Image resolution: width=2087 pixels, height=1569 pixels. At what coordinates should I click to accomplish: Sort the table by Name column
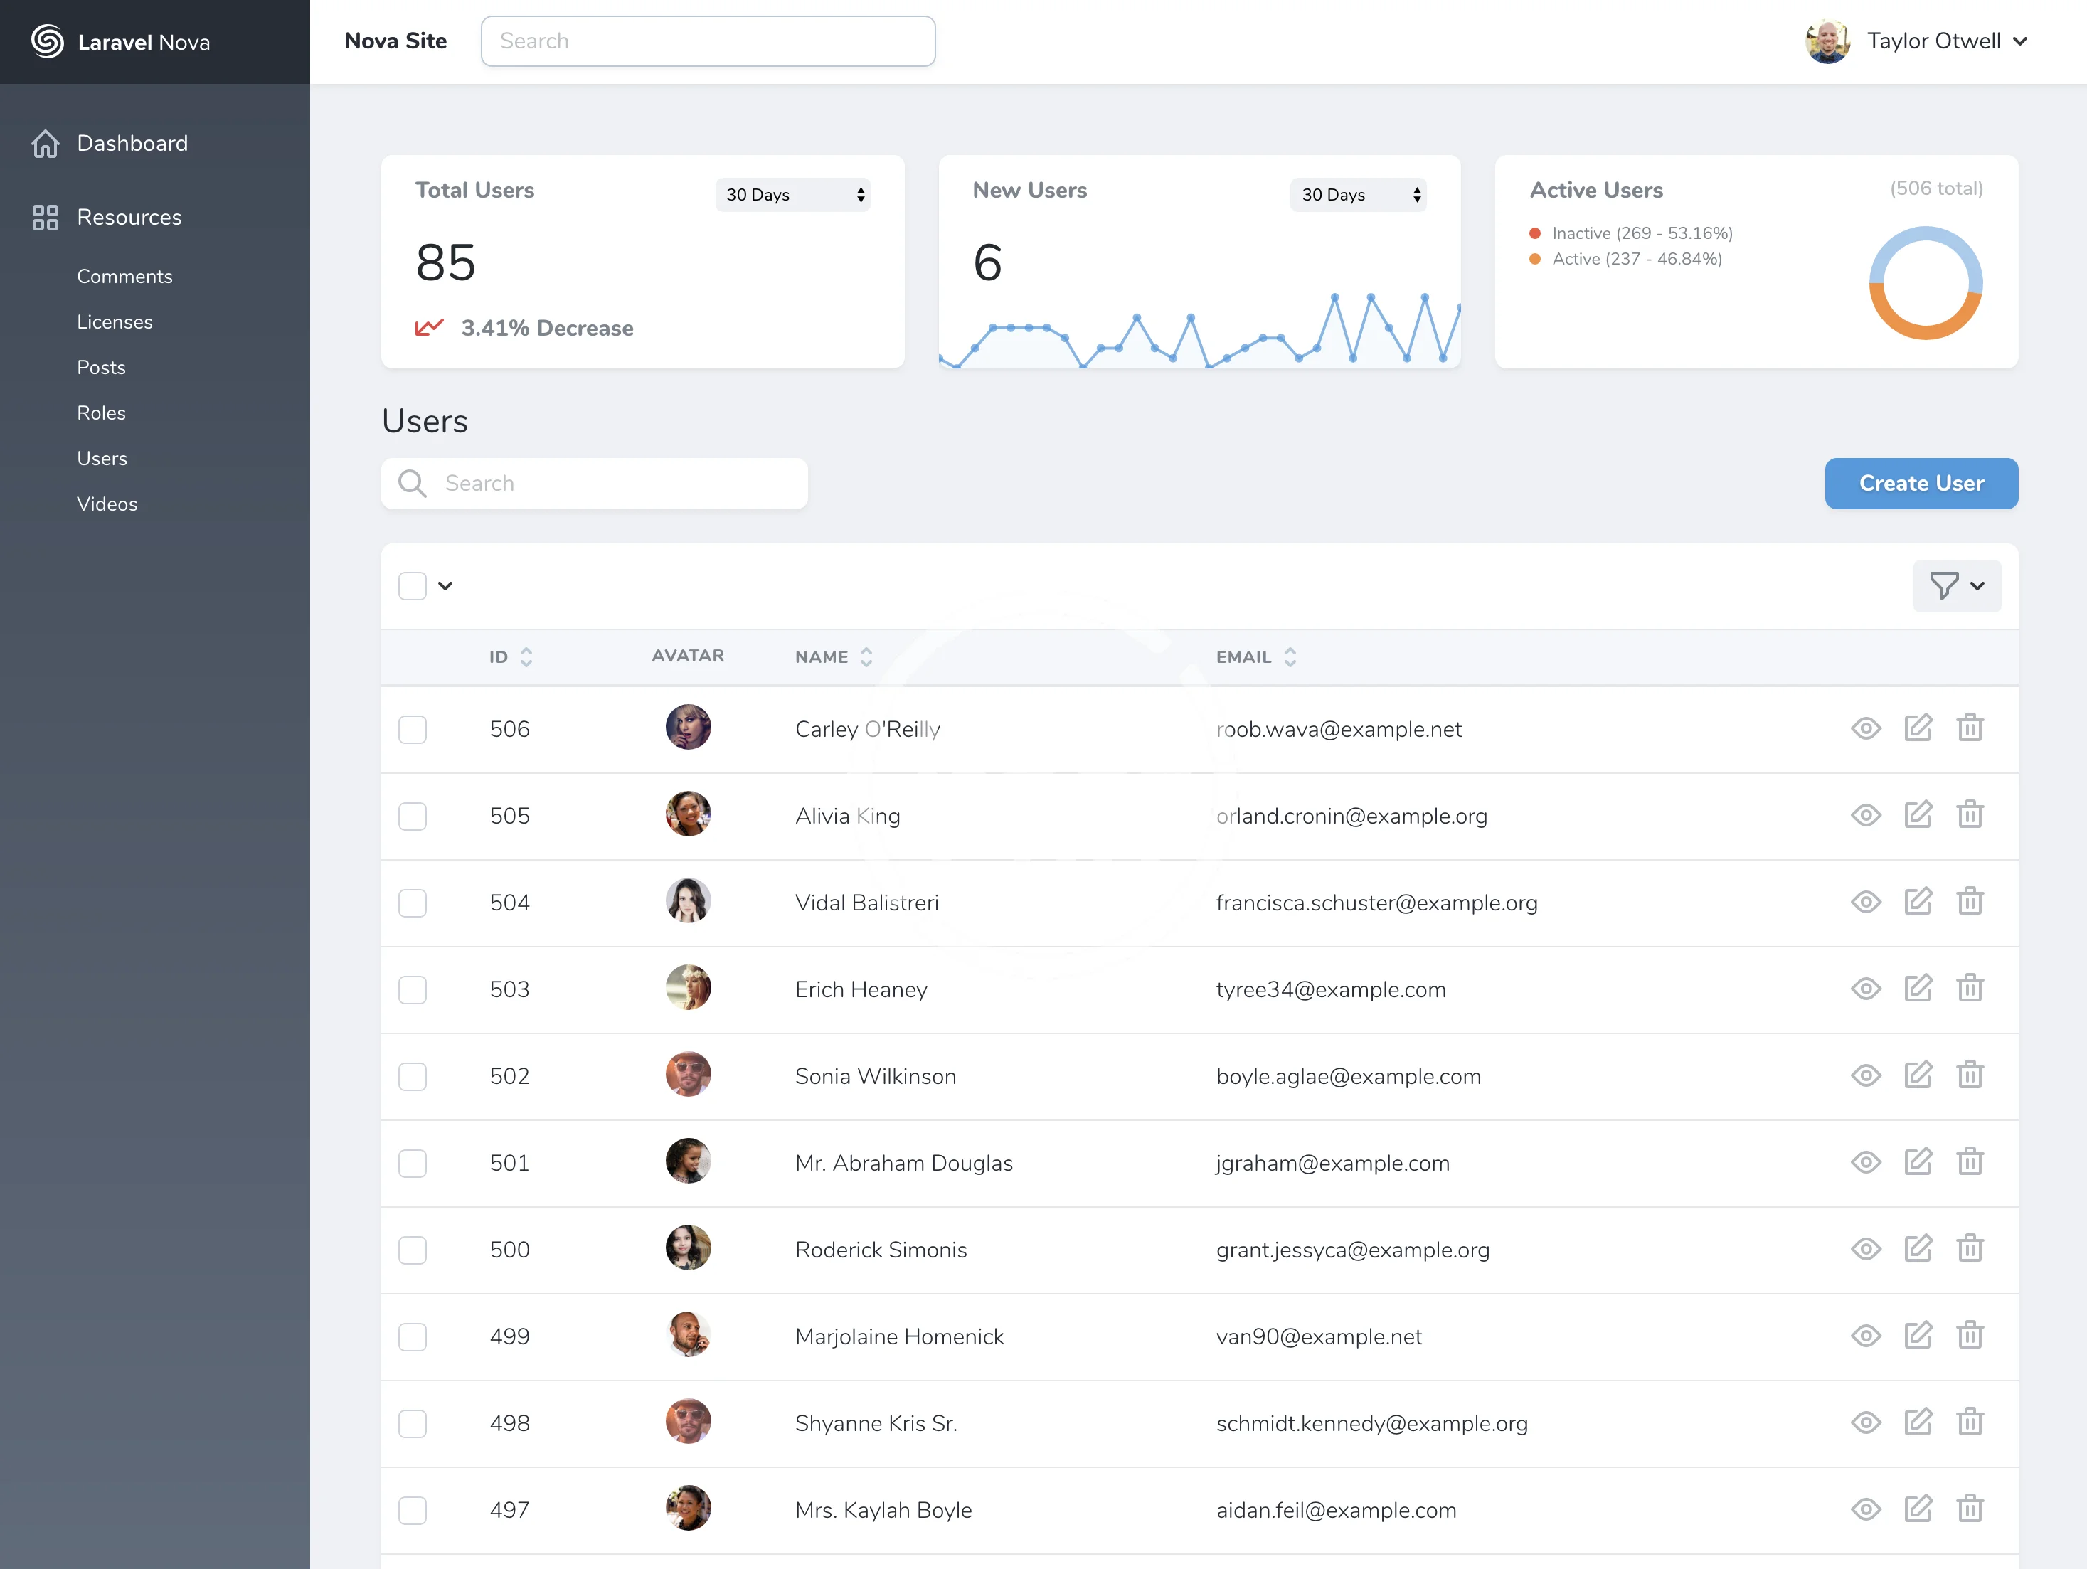[x=833, y=656]
